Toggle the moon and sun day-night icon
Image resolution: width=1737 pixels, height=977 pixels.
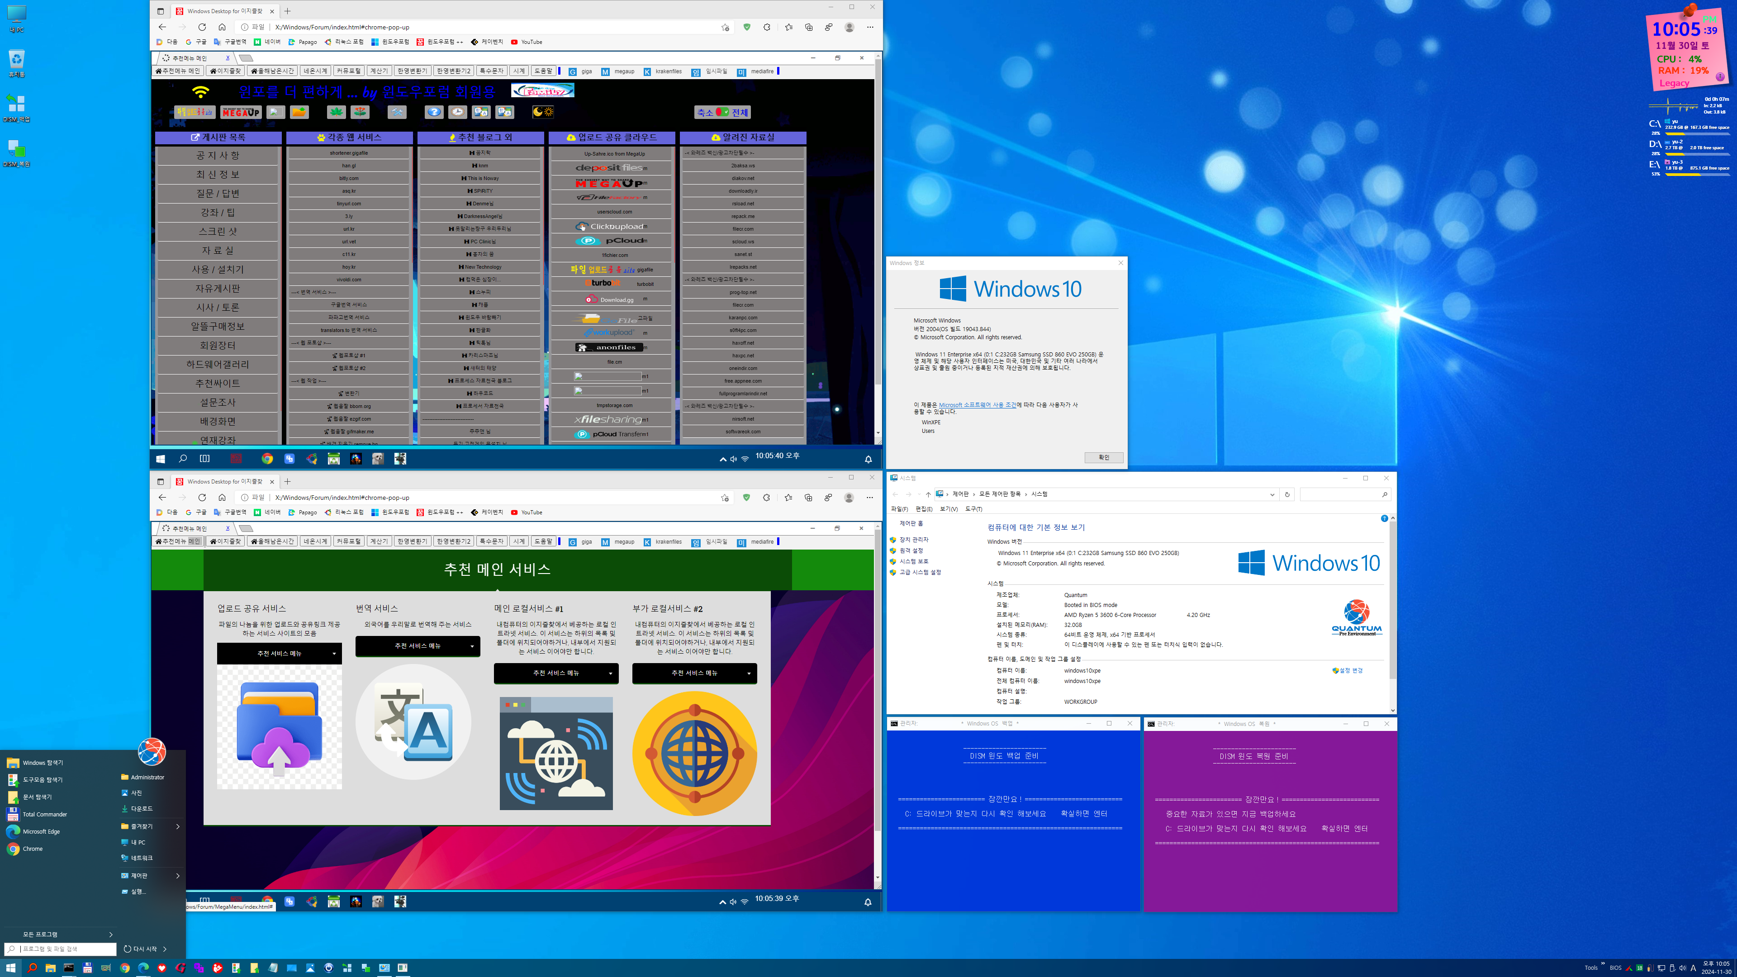543,112
